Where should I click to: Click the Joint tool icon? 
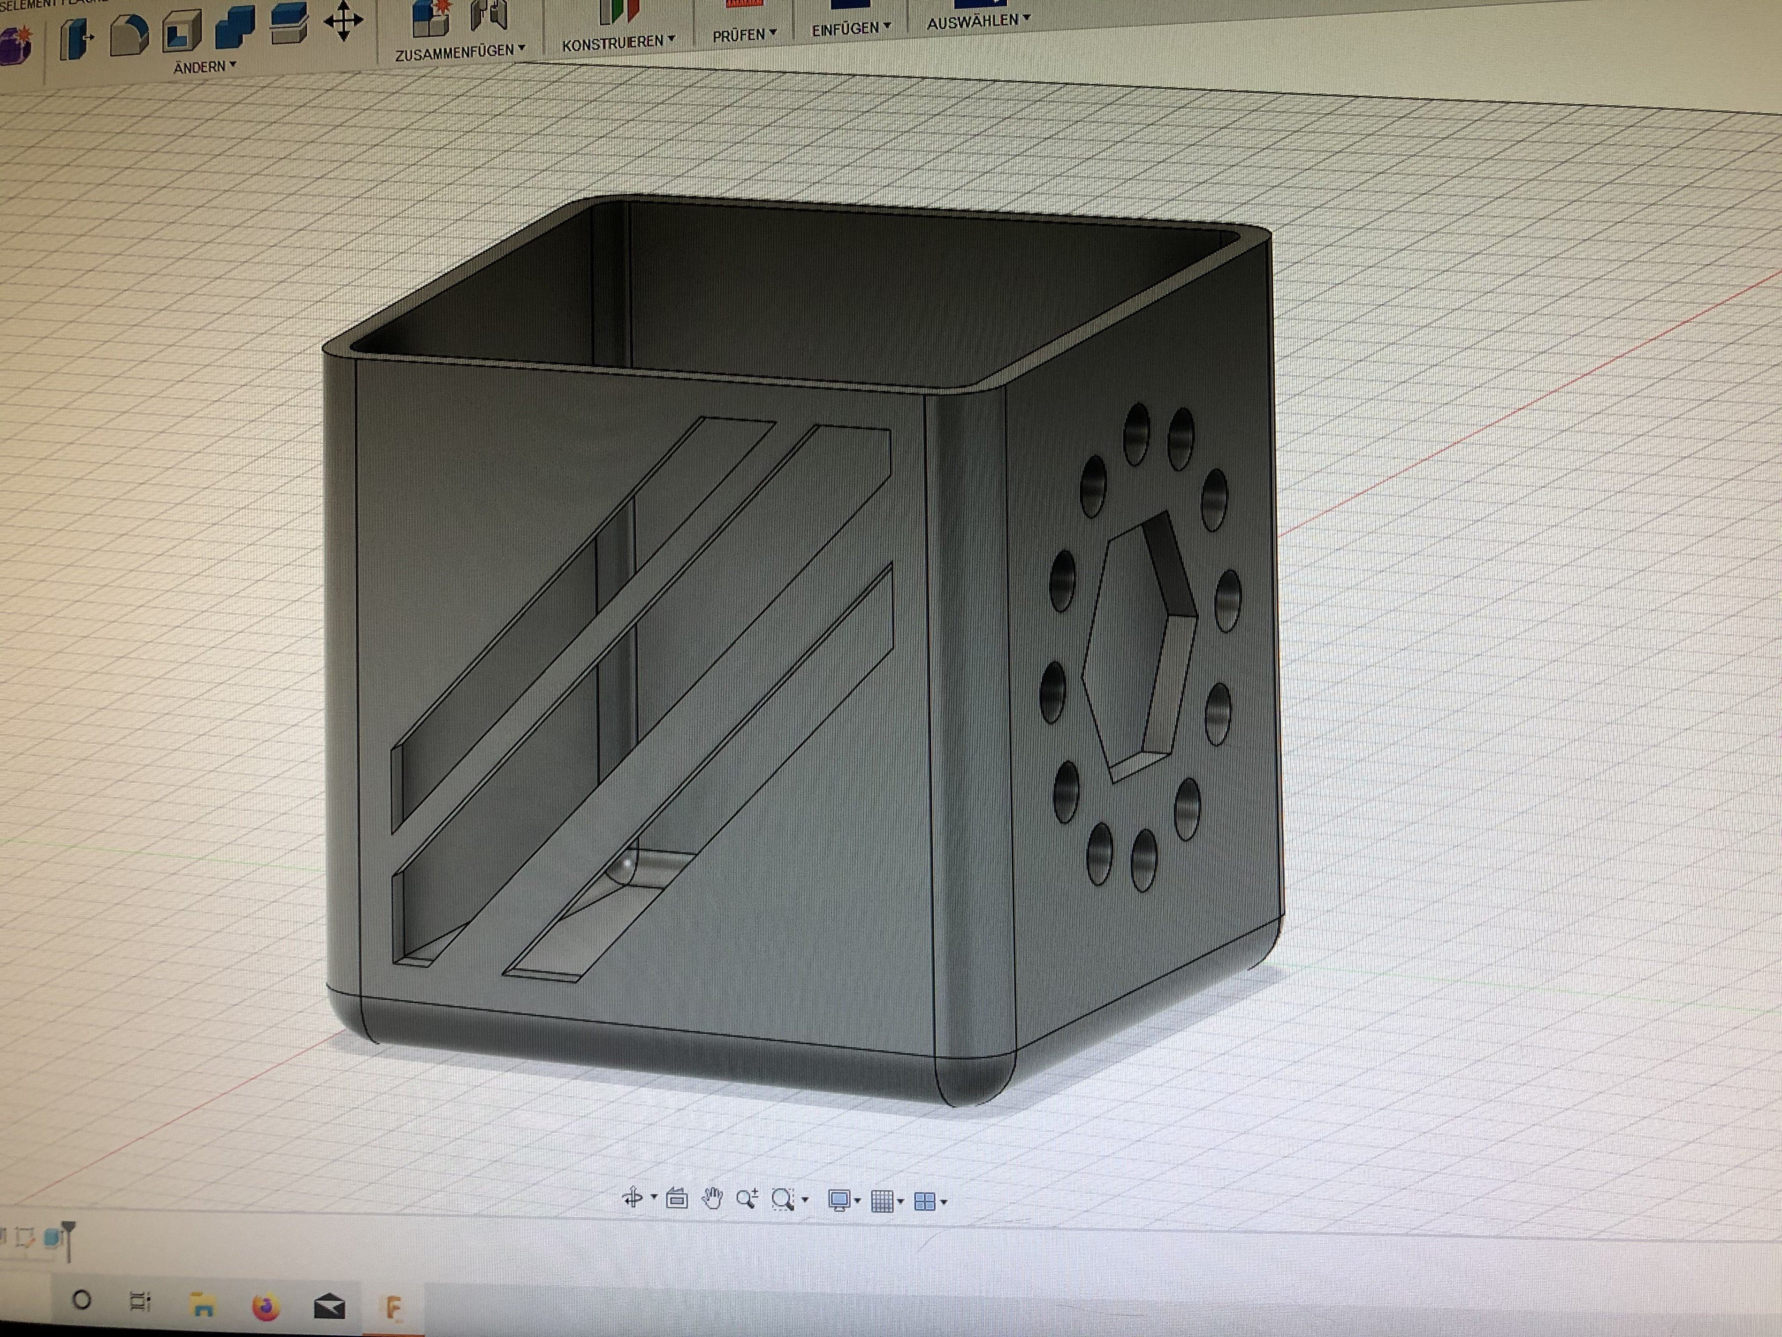click(x=489, y=15)
